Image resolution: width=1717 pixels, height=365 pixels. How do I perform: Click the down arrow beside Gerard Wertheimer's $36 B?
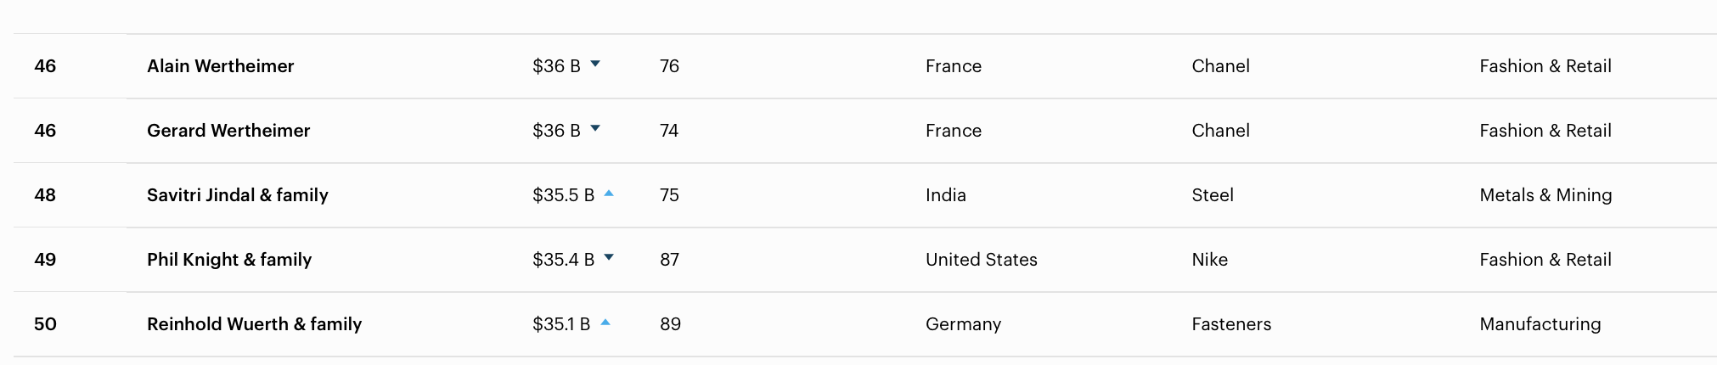(x=595, y=128)
